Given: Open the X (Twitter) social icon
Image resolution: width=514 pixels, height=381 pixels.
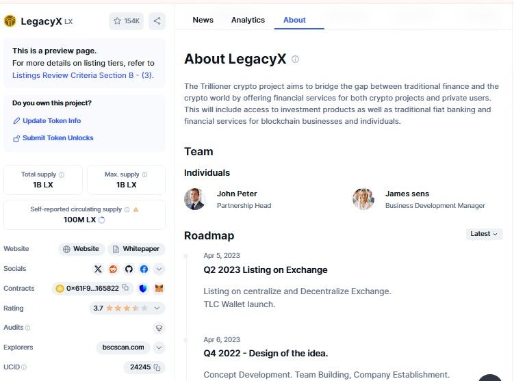Looking at the screenshot, I should [x=98, y=269].
